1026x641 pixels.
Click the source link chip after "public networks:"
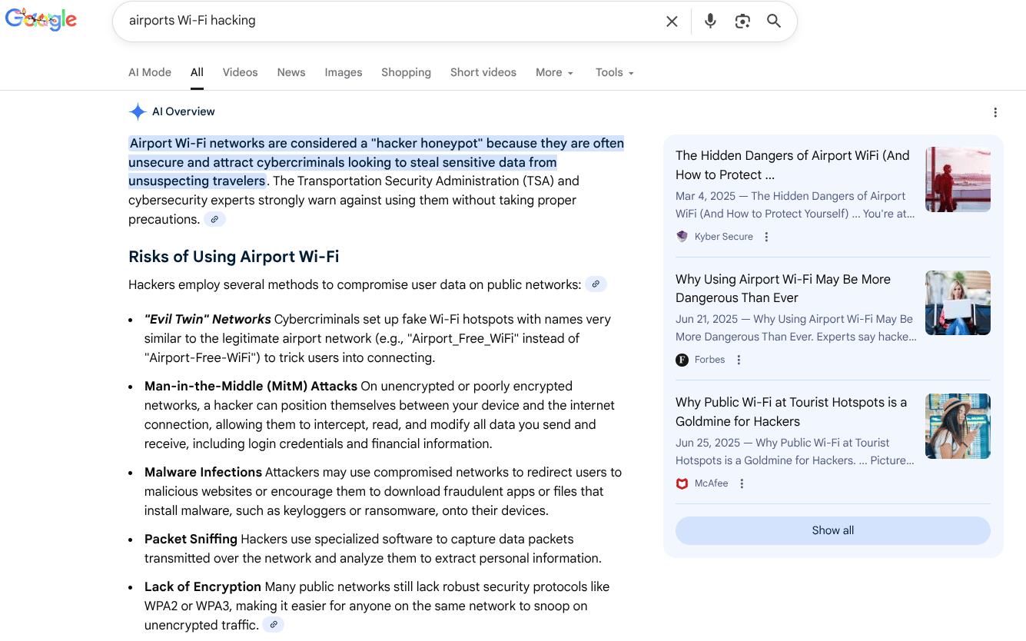596,284
